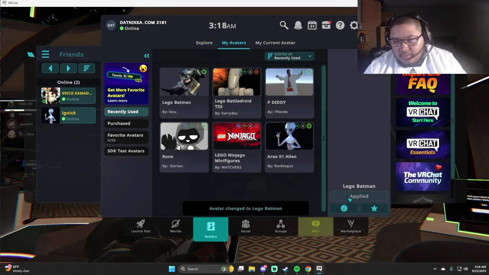This screenshot has width=489, height=275.
Task: Select the LEGO Ninjago Minifigures avatar card
Action: click(x=237, y=147)
